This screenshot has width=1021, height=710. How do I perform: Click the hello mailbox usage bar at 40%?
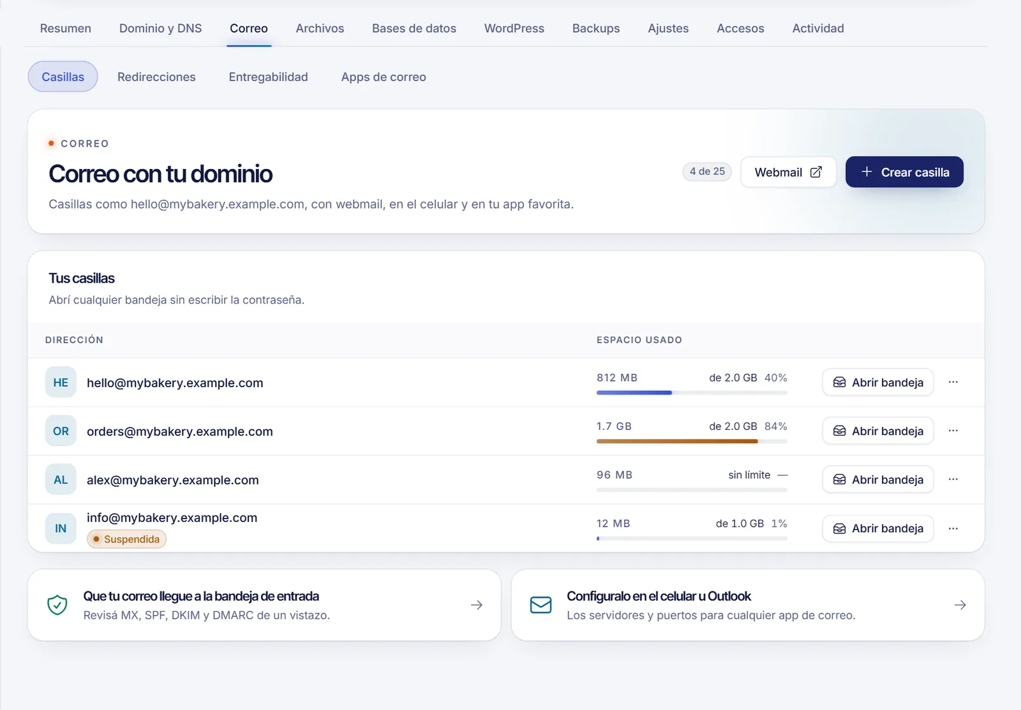[692, 393]
